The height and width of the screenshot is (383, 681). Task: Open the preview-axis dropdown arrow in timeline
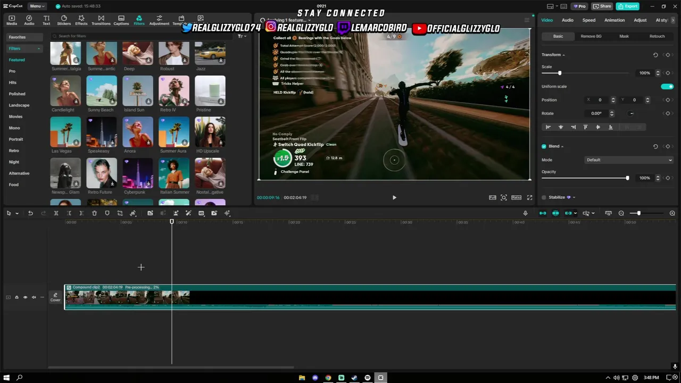tap(592, 213)
